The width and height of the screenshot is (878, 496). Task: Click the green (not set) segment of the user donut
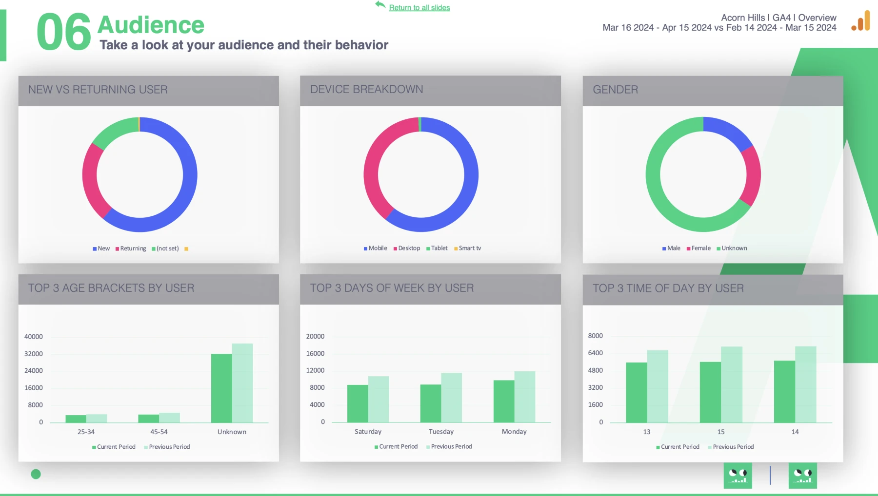[113, 131]
